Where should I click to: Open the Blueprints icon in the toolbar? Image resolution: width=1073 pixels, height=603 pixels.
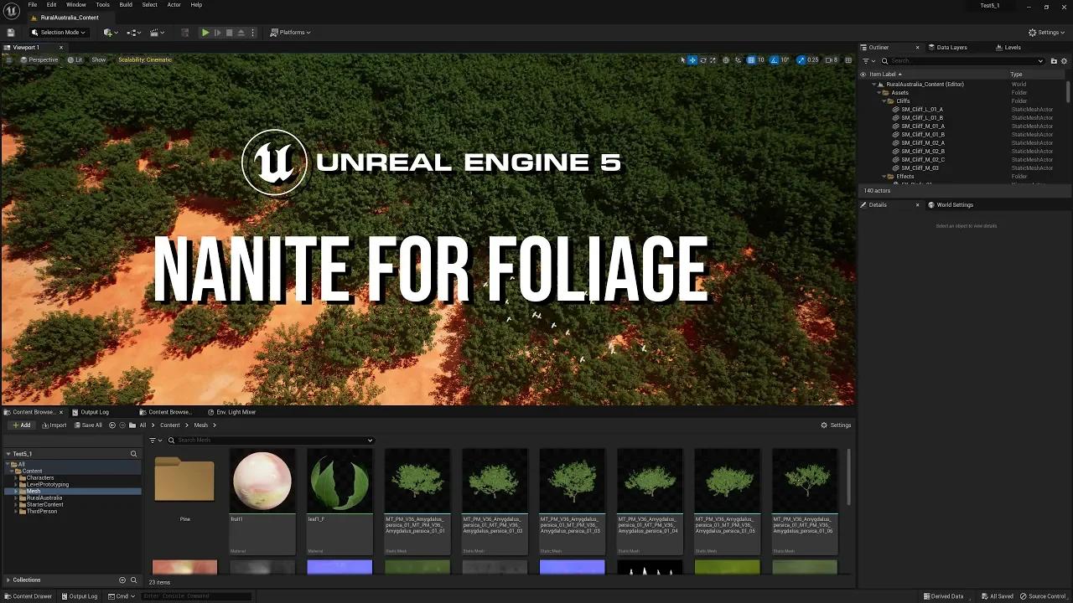point(132,32)
